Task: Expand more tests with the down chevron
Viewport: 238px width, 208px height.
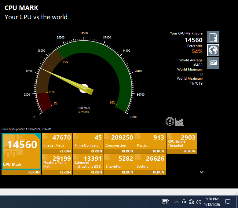Action: pos(201,172)
